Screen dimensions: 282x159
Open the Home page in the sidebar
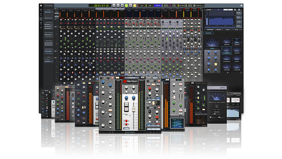(41, 10)
